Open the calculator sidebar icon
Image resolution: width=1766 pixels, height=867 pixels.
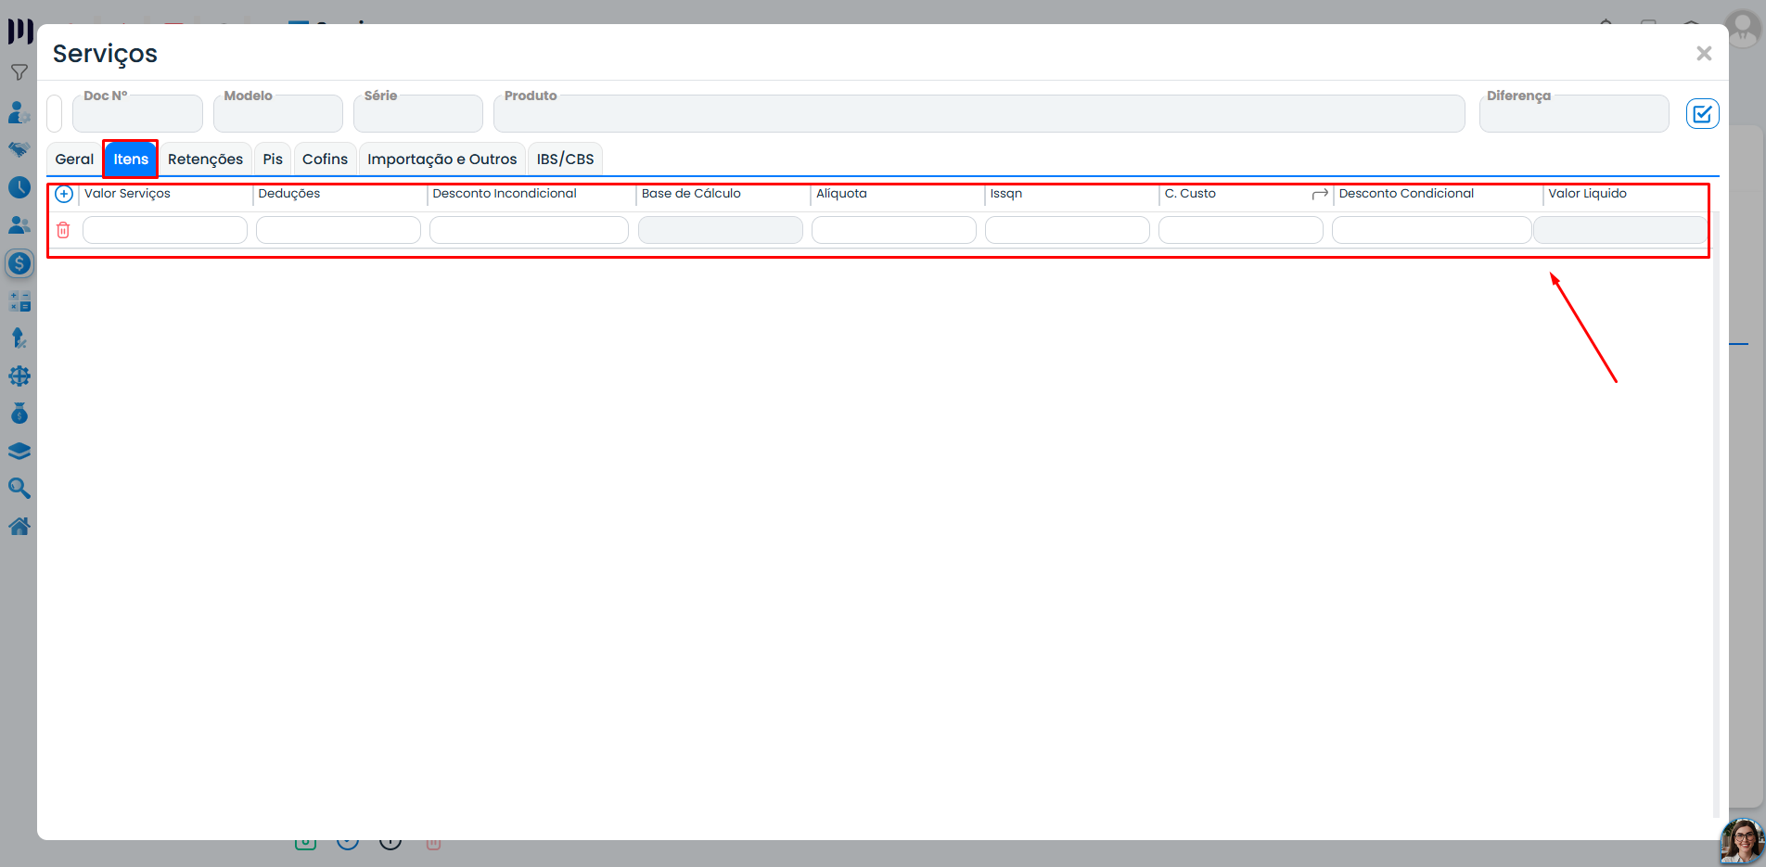[x=19, y=301]
